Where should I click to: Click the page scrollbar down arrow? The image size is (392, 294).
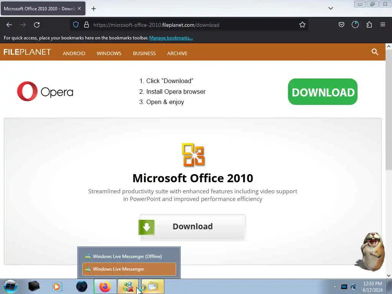pyautogui.click(x=389, y=276)
